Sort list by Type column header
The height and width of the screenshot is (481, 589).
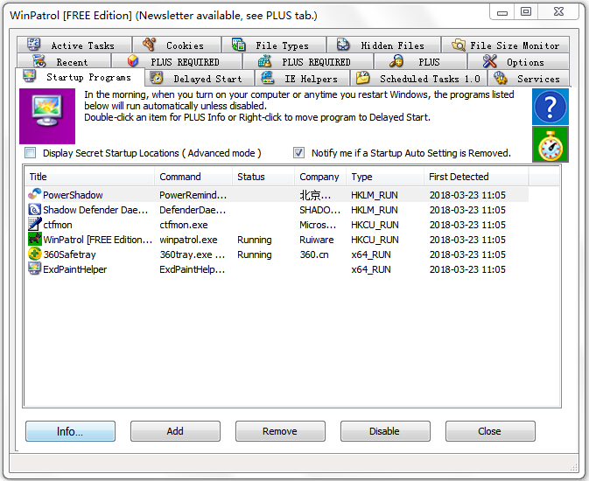coord(385,177)
